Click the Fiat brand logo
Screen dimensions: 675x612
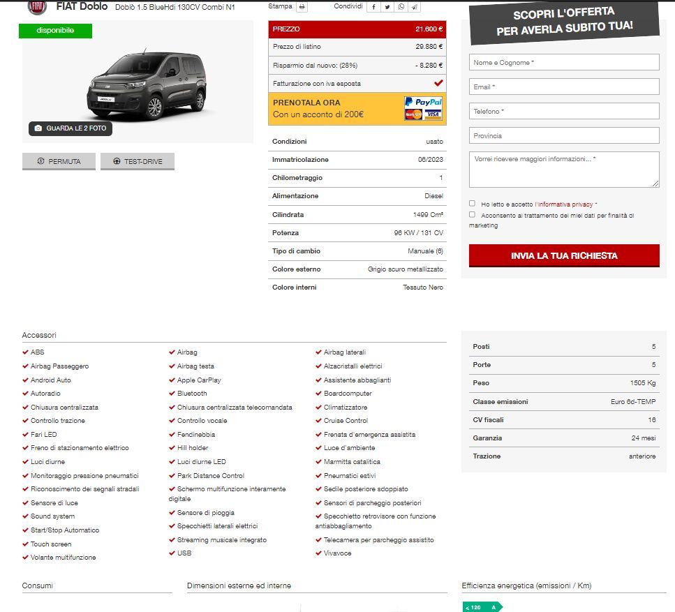click(x=37, y=6)
